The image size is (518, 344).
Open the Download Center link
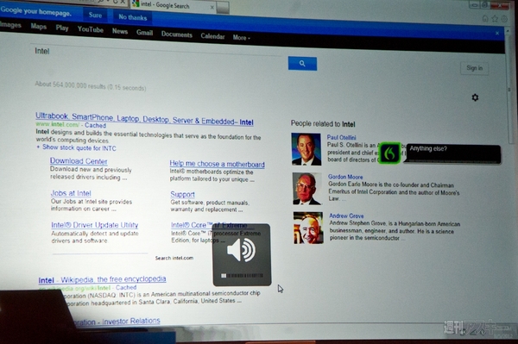[79, 161]
